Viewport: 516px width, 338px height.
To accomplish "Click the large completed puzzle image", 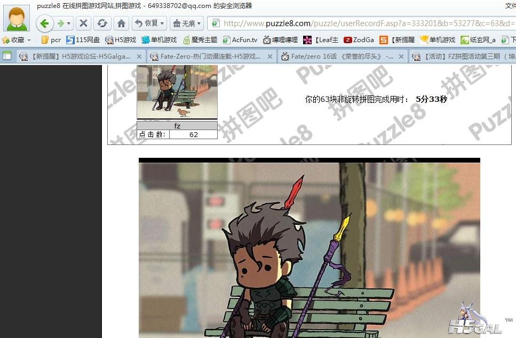I will click(x=309, y=248).
